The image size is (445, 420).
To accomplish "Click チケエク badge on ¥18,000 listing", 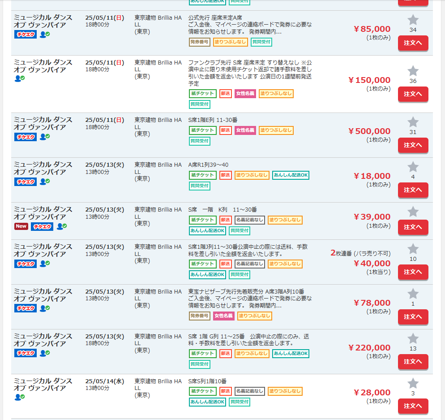I will click(26, 182).
